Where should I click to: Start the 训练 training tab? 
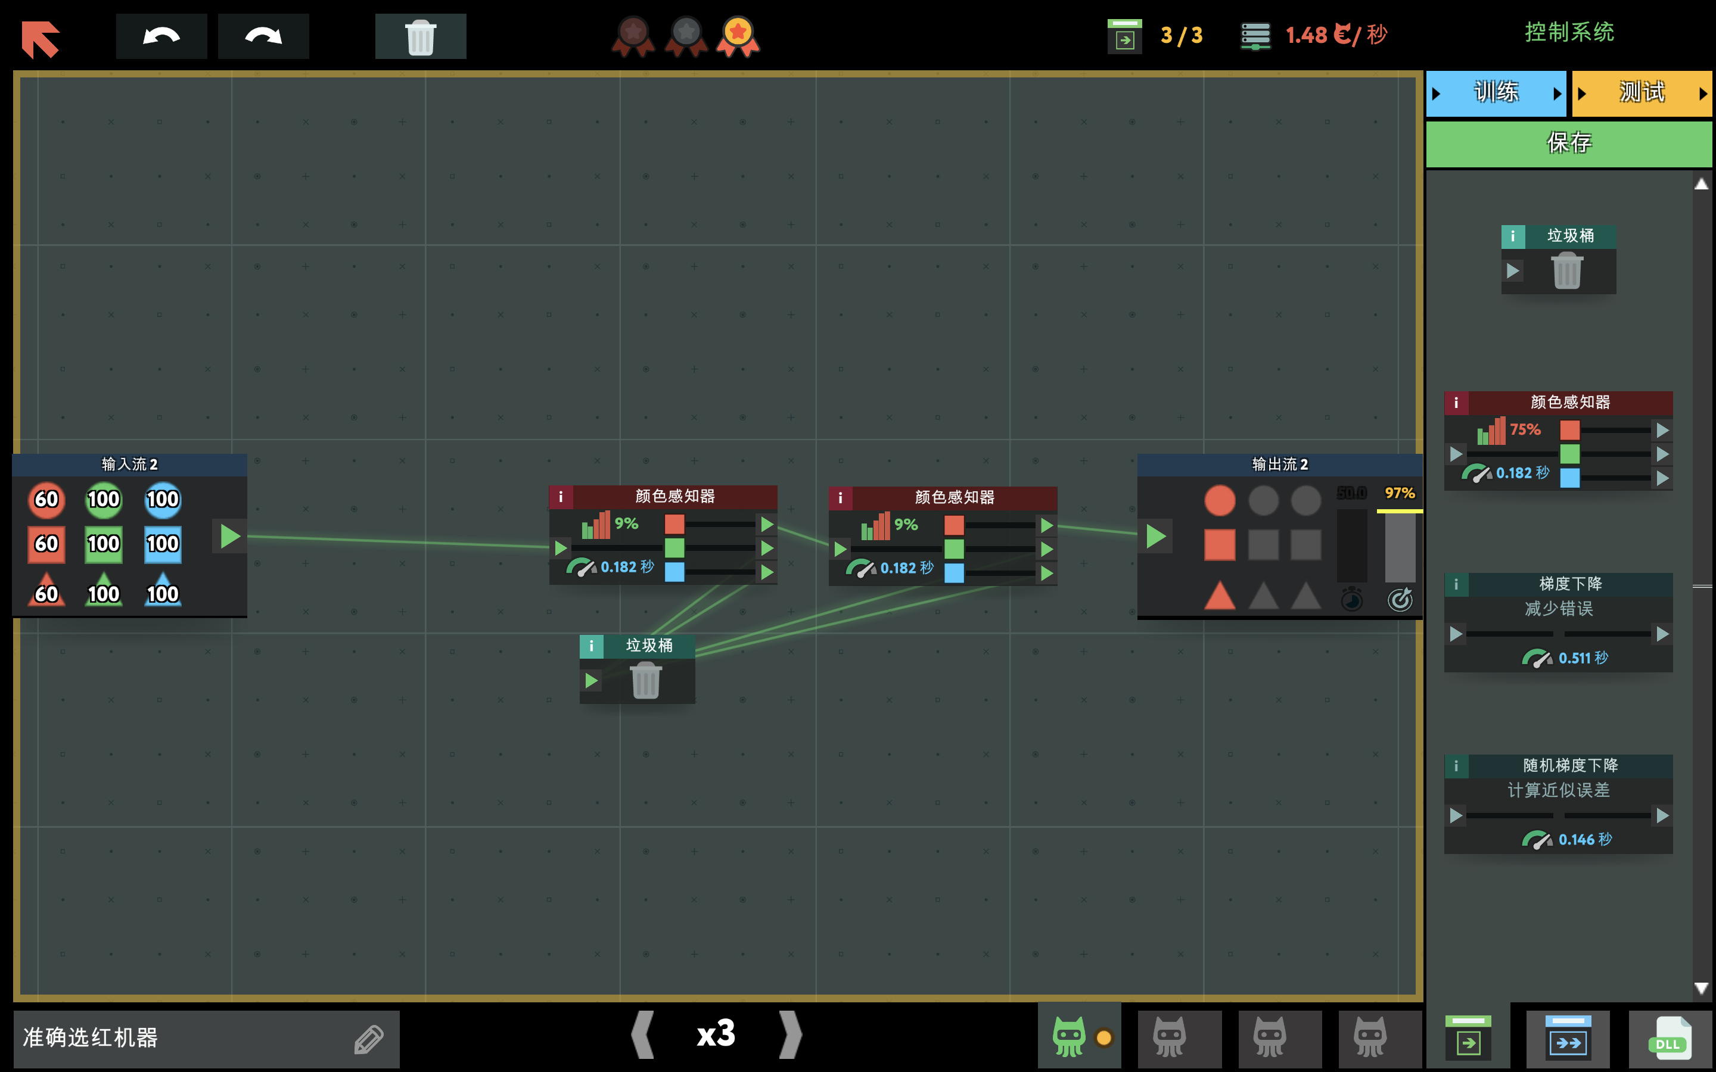[x=1496, y=93]
